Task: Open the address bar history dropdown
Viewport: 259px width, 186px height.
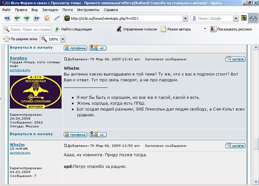Action: [185, 19]
